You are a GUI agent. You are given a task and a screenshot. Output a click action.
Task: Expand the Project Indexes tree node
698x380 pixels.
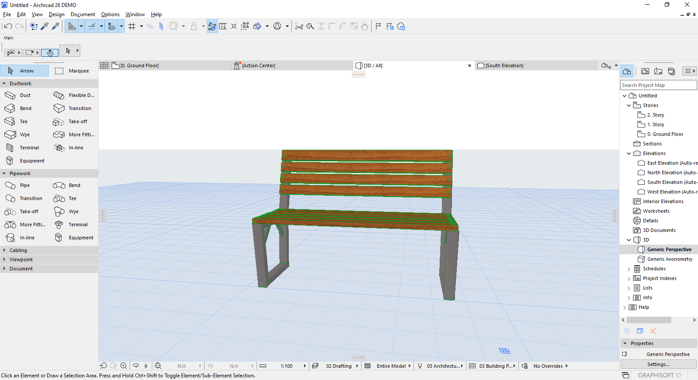point(629,279)
